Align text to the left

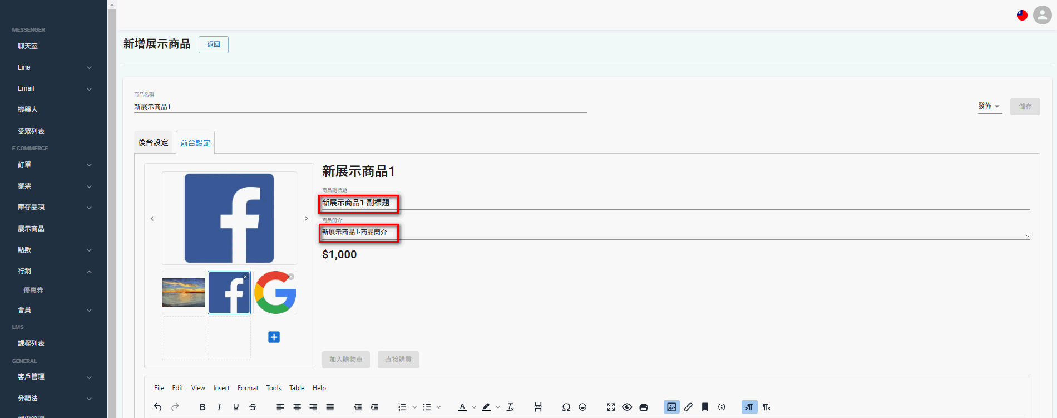280,407
